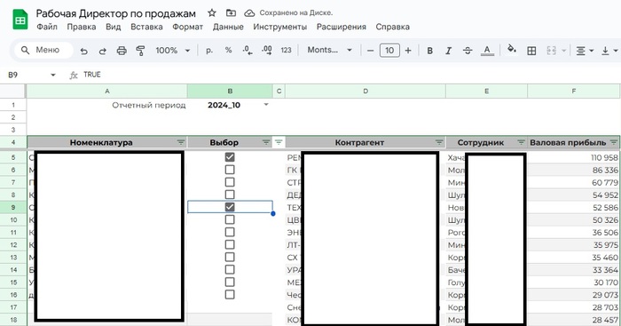Select the Отчетный период label cell
The height and width of the screenshot is (326, 621).
tap(107, 105)
